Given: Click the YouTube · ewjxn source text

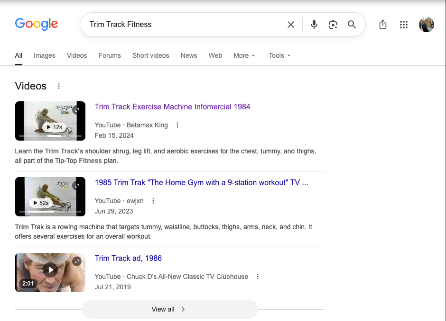Looking at the screenshot, I should 119,201.
